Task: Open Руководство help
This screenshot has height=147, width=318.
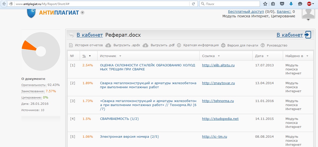Action: (x=277, y=45)
